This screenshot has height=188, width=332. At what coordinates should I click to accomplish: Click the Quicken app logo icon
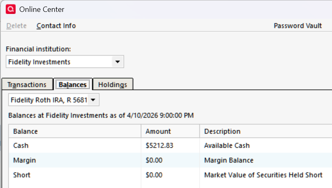pyautogui.click(x=11, y=9)
